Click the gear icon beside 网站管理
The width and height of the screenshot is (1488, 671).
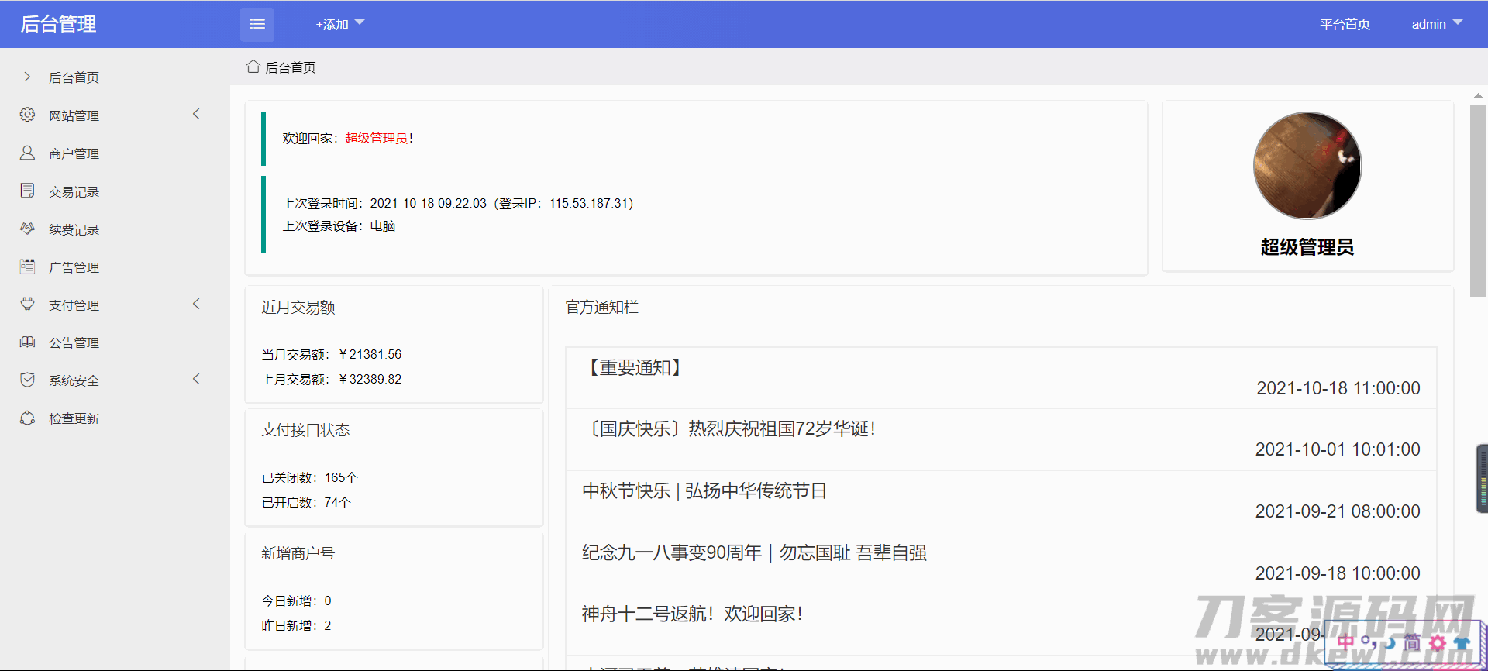coord(27,115)
